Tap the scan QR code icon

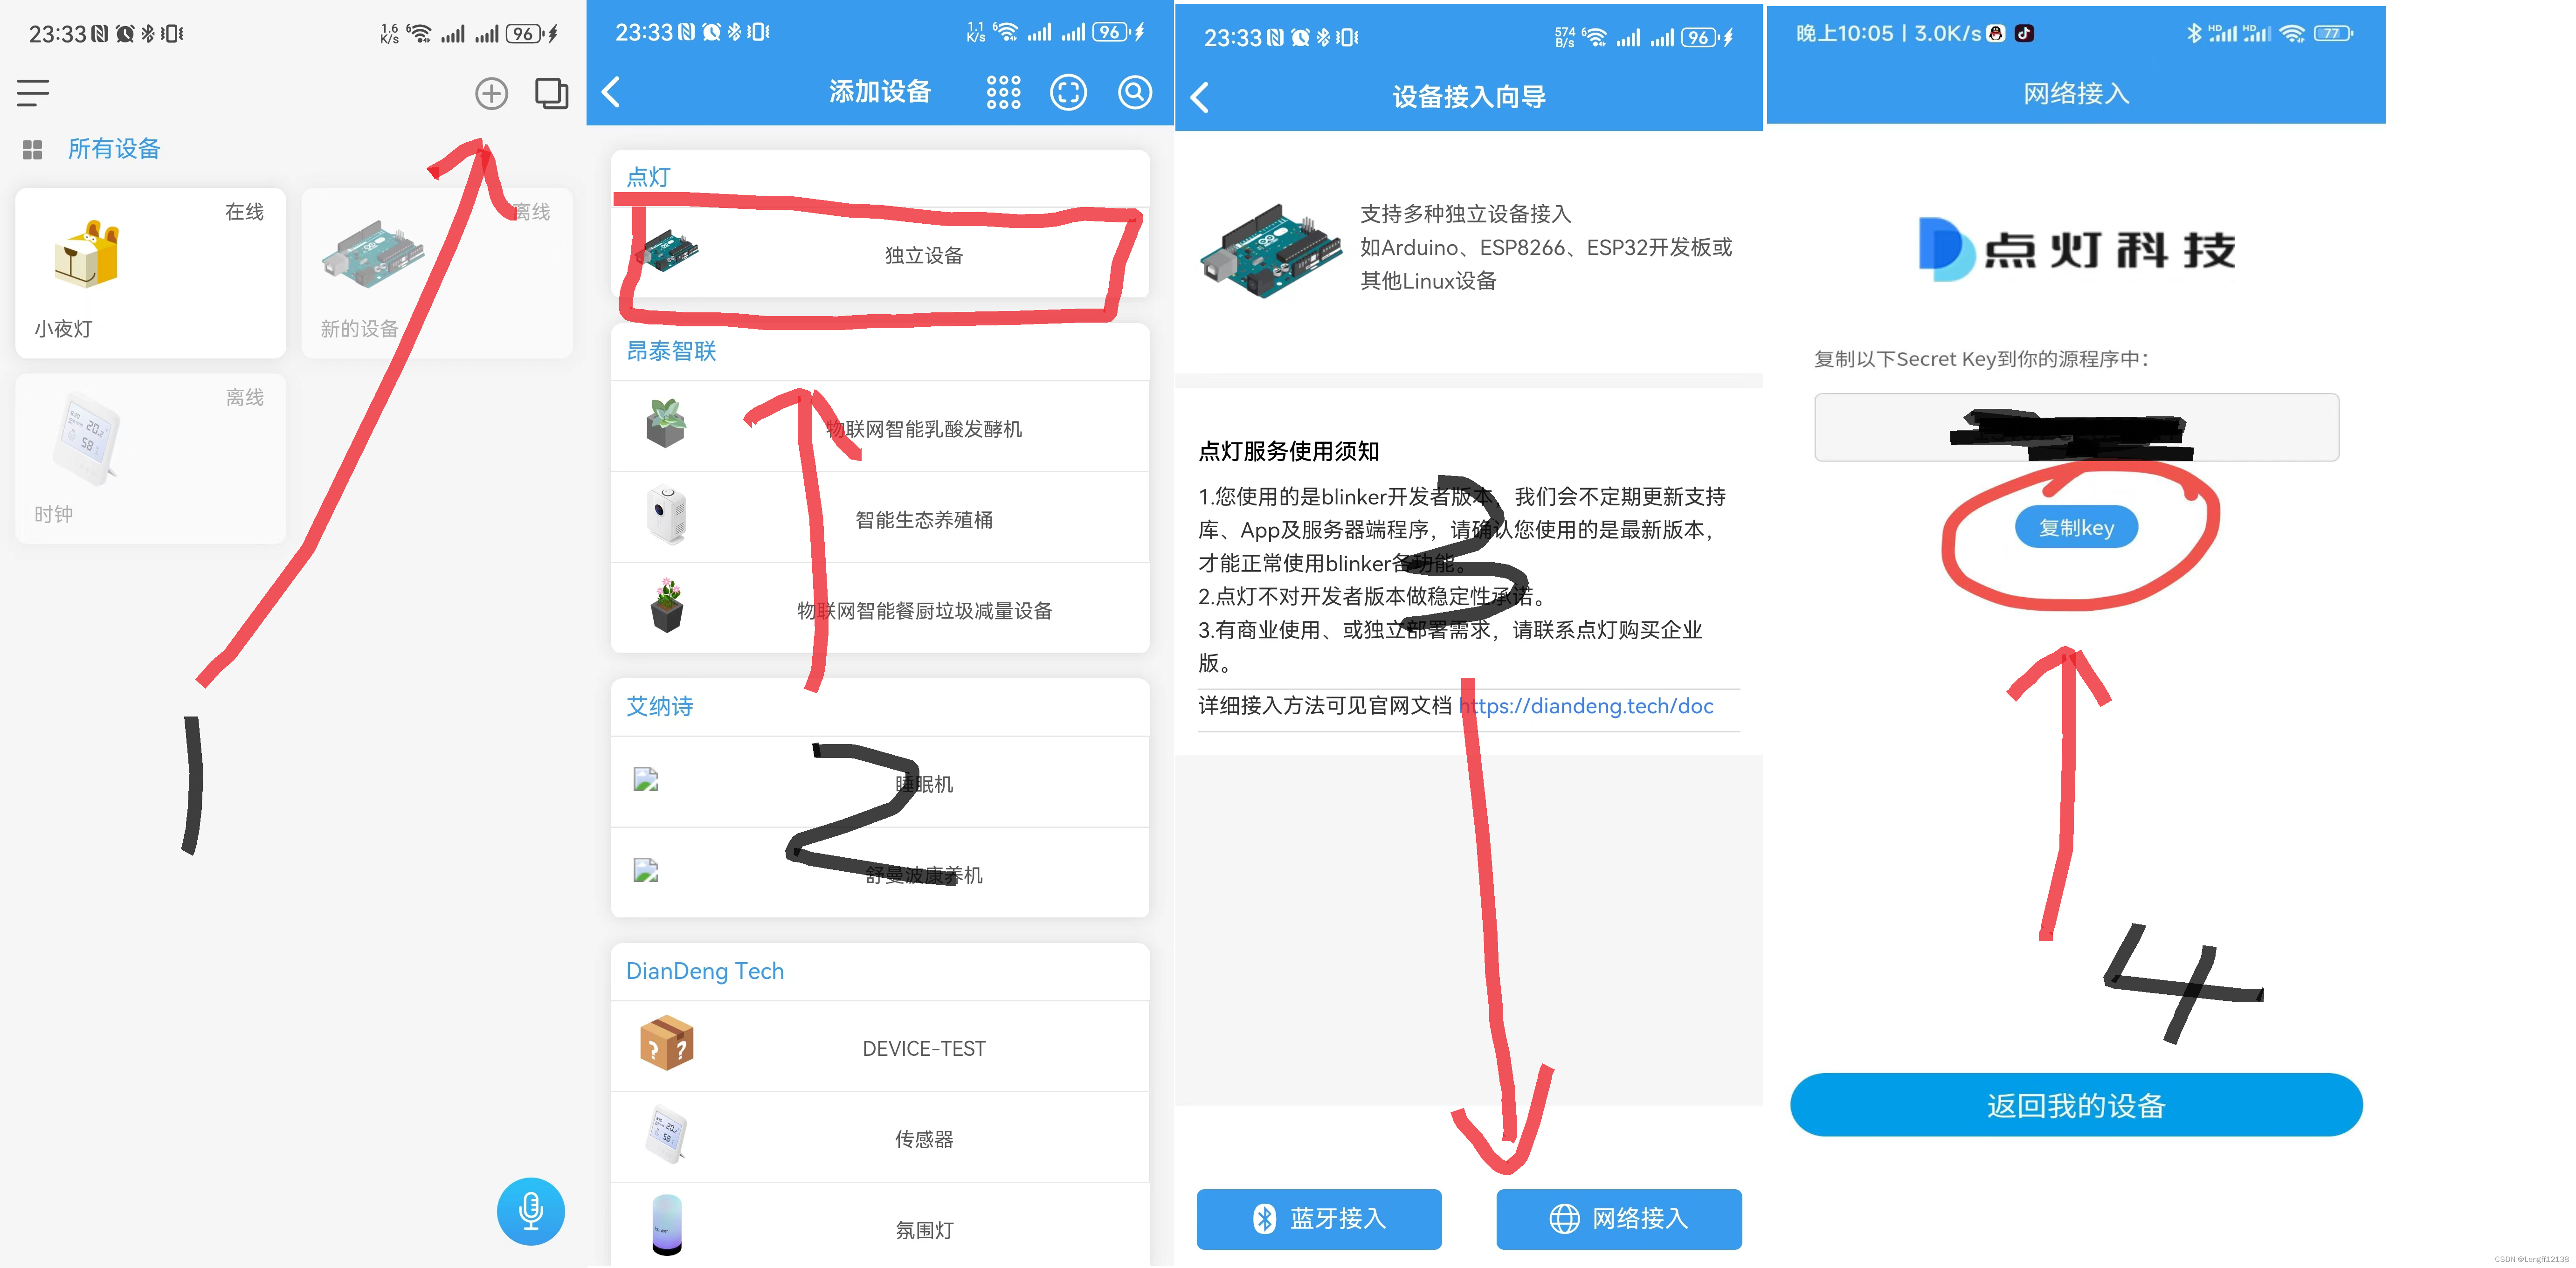[x=1068, y=92]
